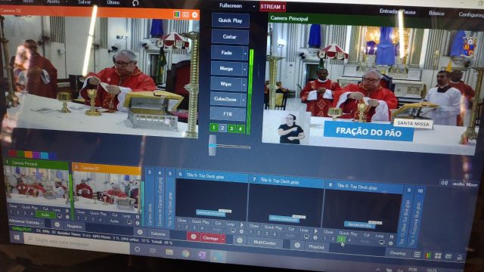484x272 pixels.
Task: Click the list view icon beside Overlay
Action: [x=417, y=255]
